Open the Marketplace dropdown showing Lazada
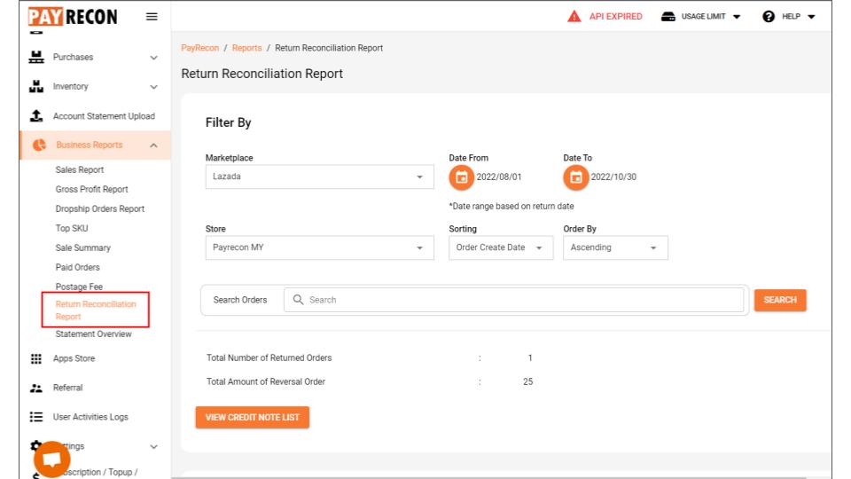The width and height of the screenshot is (851, 479). 320,177
